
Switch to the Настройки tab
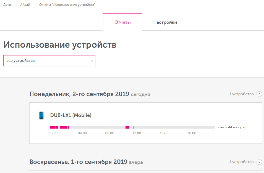click(165, 22)
